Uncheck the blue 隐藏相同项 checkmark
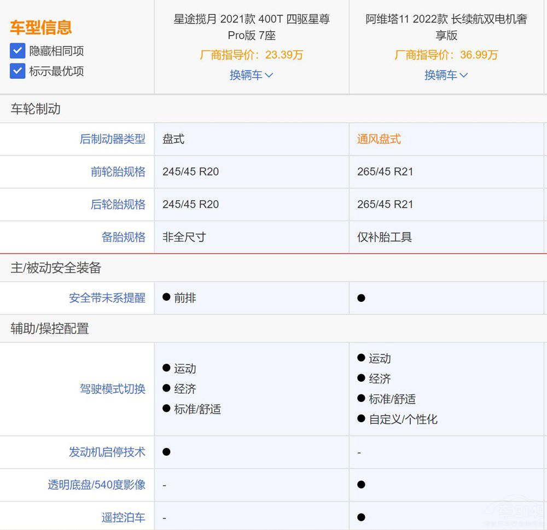Viewport: 547px width, 530px height. tap(17, 50)
